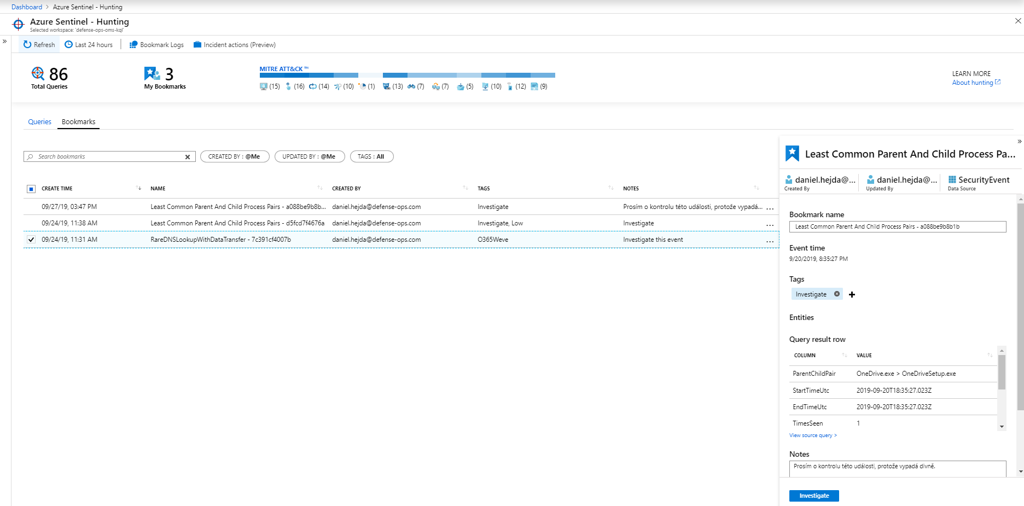This screenshot has width=1024, height=506.
Task: Sort table by TAGS column arrows
Action: point(611,188)
